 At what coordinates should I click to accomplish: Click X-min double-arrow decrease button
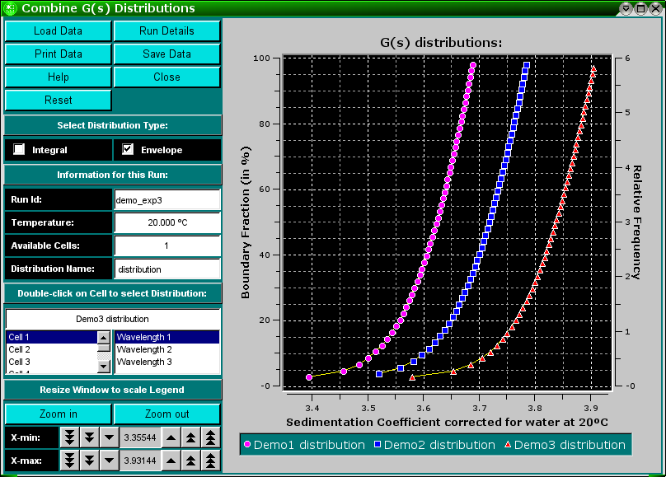90,437
